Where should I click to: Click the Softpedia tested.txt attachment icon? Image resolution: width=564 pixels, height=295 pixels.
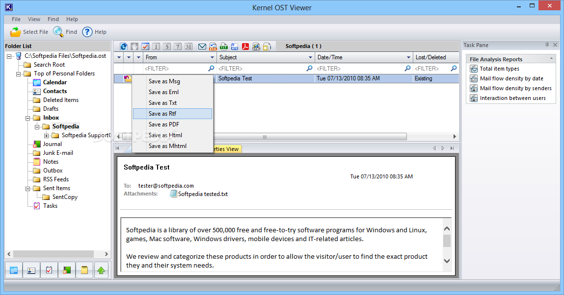(x=173, y=194)
